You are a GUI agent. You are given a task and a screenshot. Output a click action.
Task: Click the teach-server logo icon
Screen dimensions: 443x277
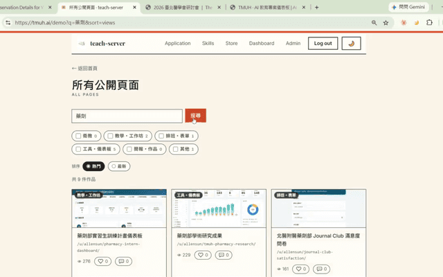click(x=82, y=44)
